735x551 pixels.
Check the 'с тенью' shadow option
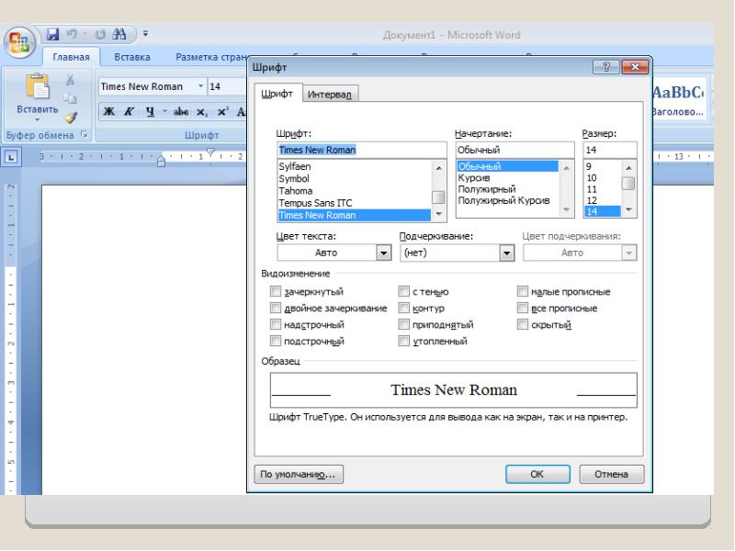403,292
